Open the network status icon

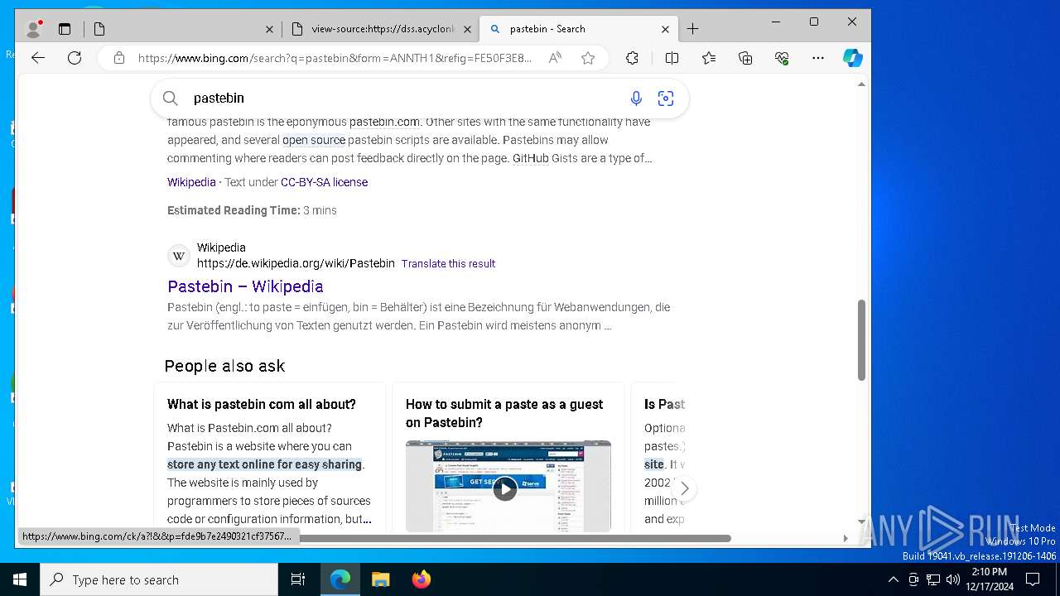coord(933,579)
